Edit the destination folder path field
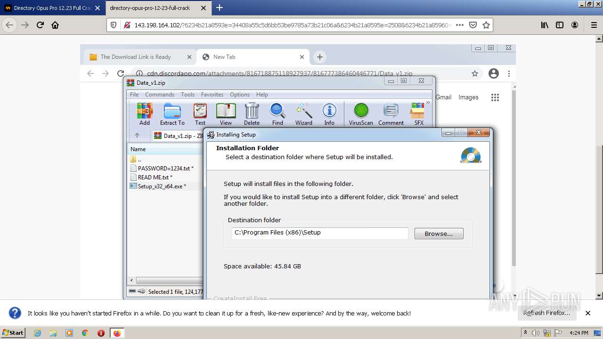This screenshot has height=339, width=603. [319, 233]
